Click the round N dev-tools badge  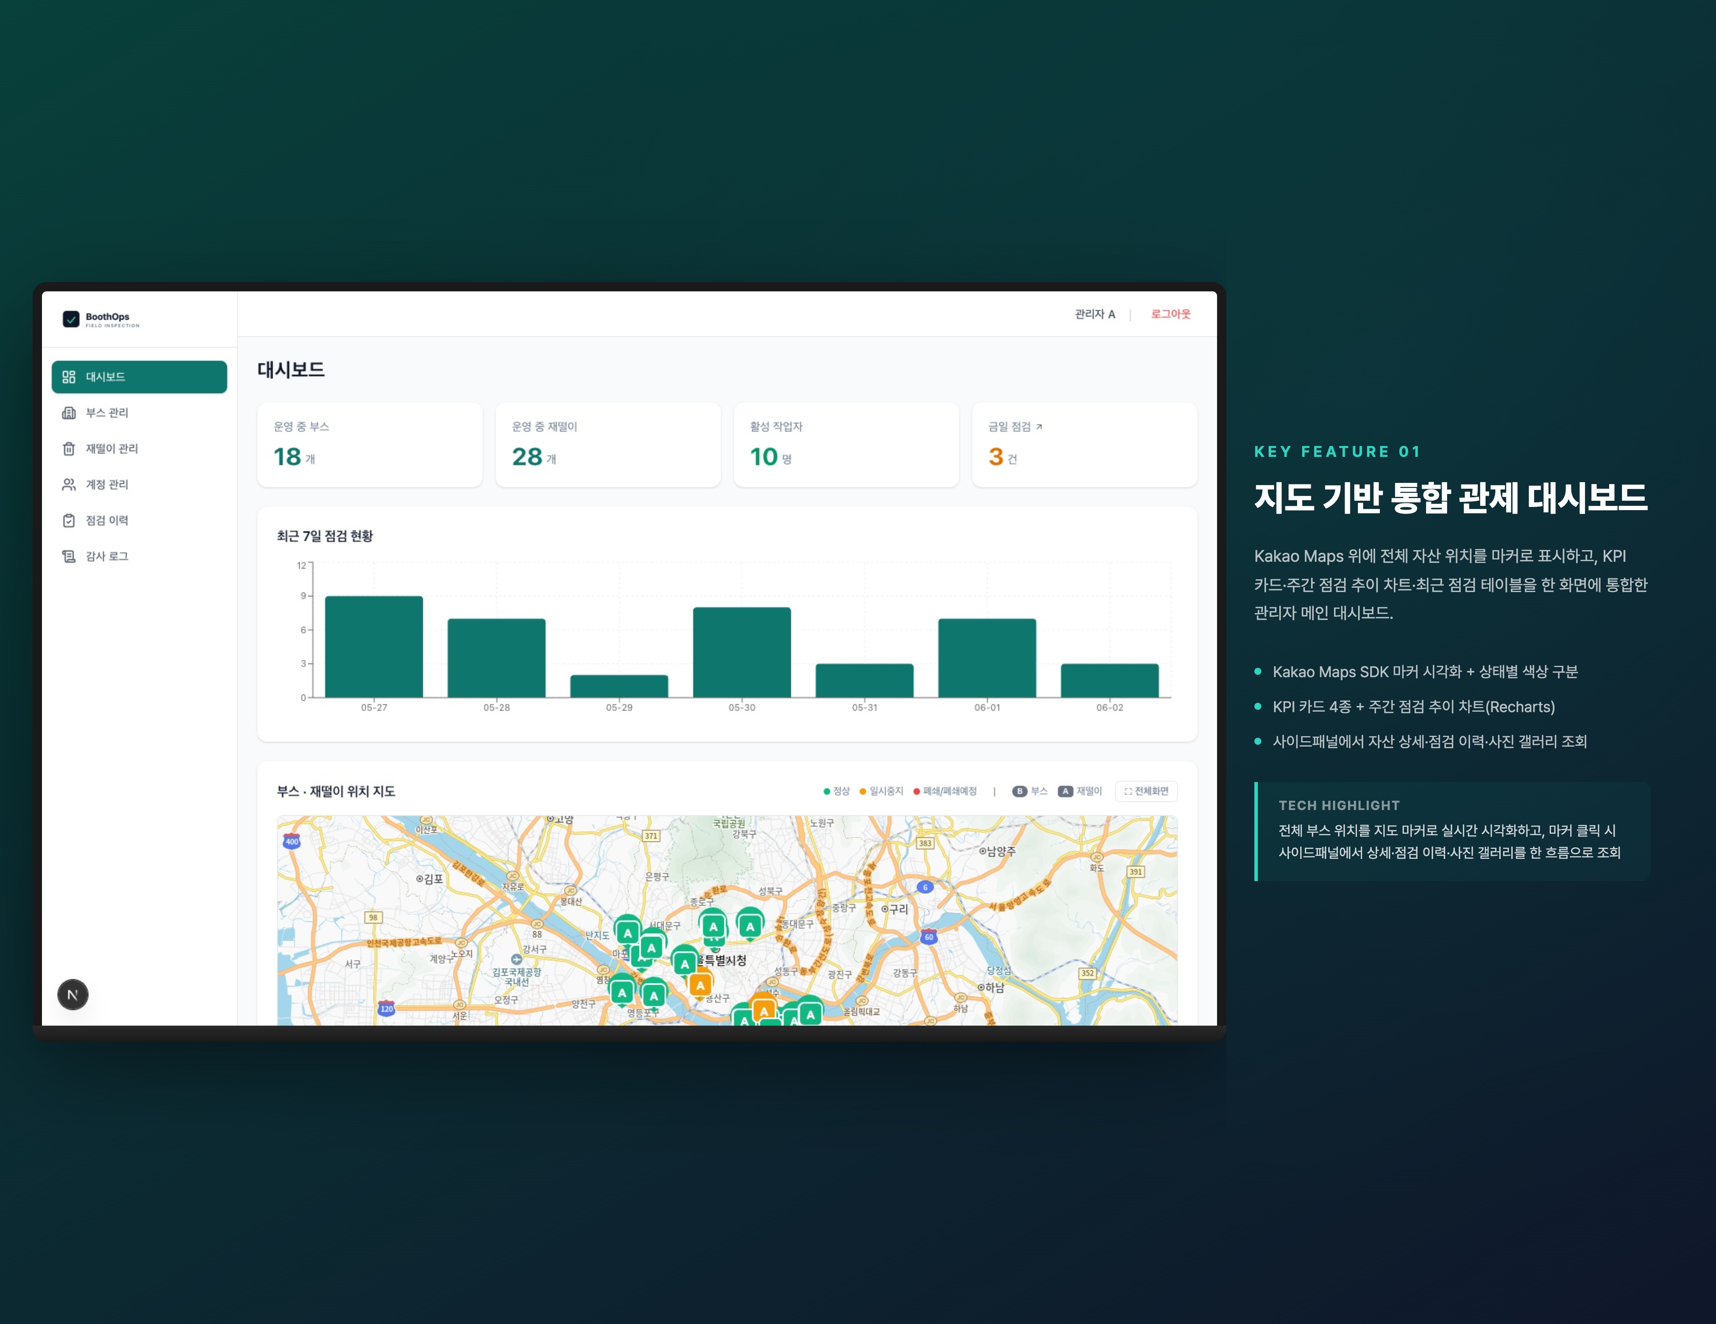[73, 995]
